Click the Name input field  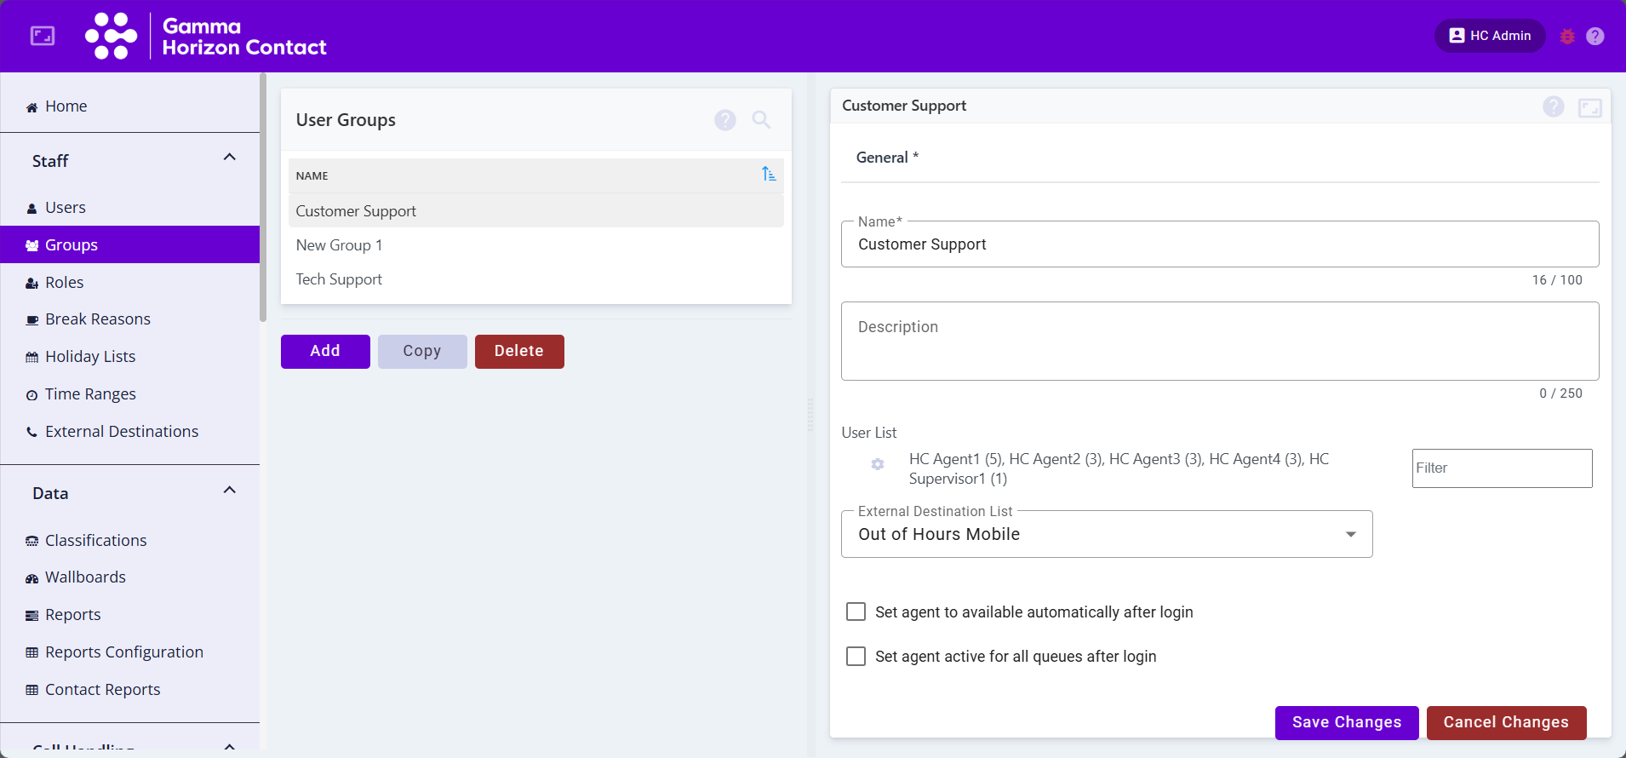click(x=1220, y=244)
